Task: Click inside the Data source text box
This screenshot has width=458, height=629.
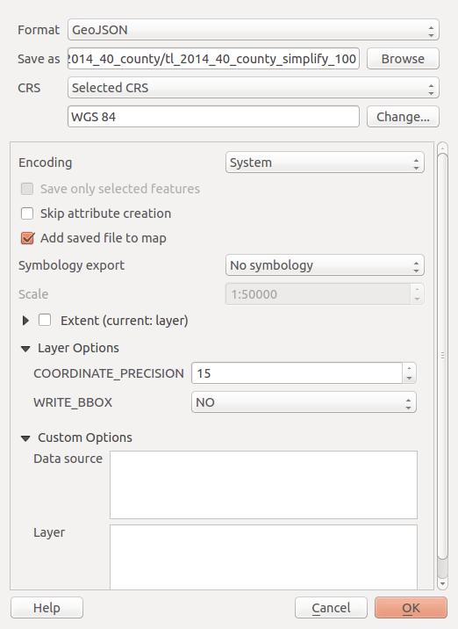Action: coord(264,485)
